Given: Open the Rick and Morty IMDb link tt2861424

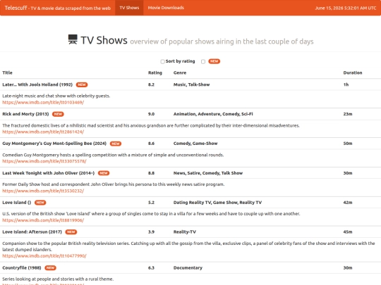Looking at the screenshot, I should coord(43,132).
